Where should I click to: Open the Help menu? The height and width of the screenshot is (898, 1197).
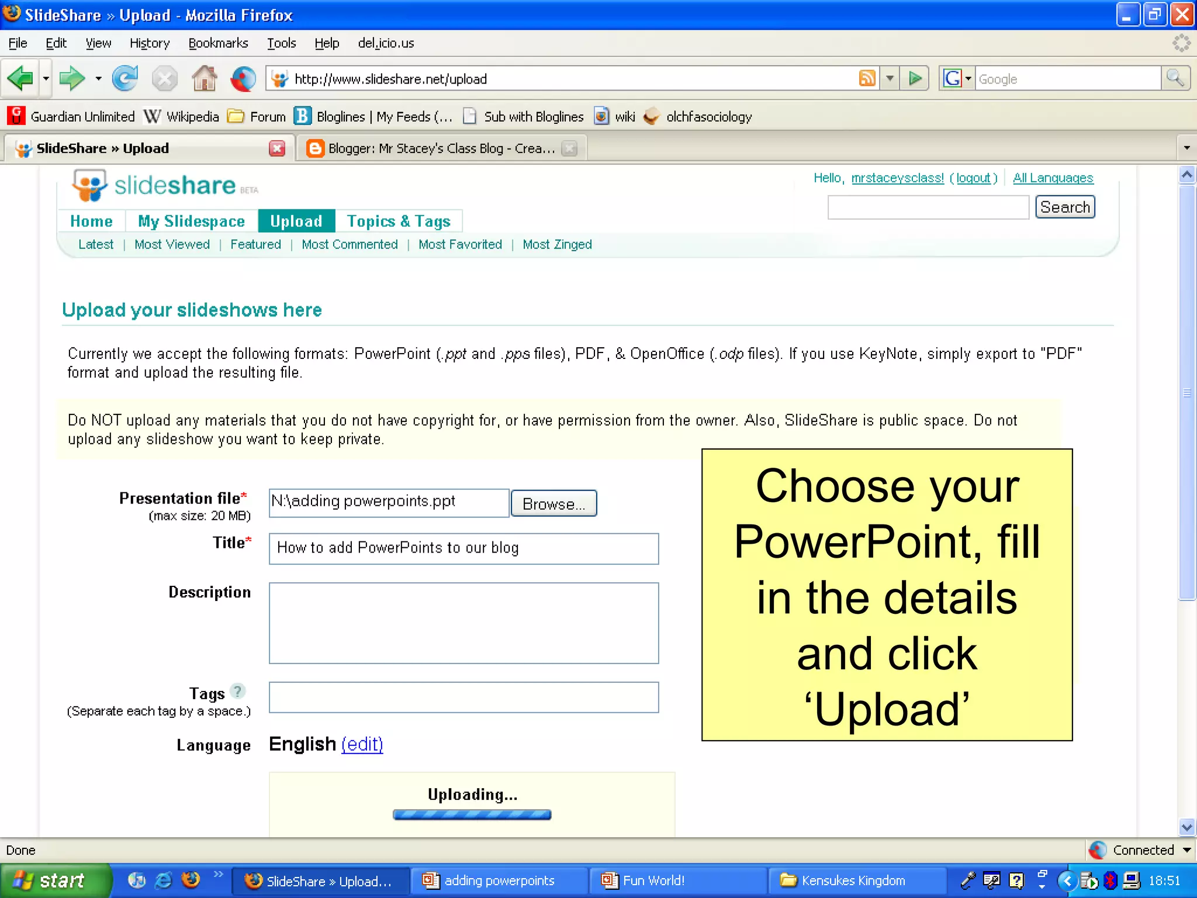pos(327,43)
